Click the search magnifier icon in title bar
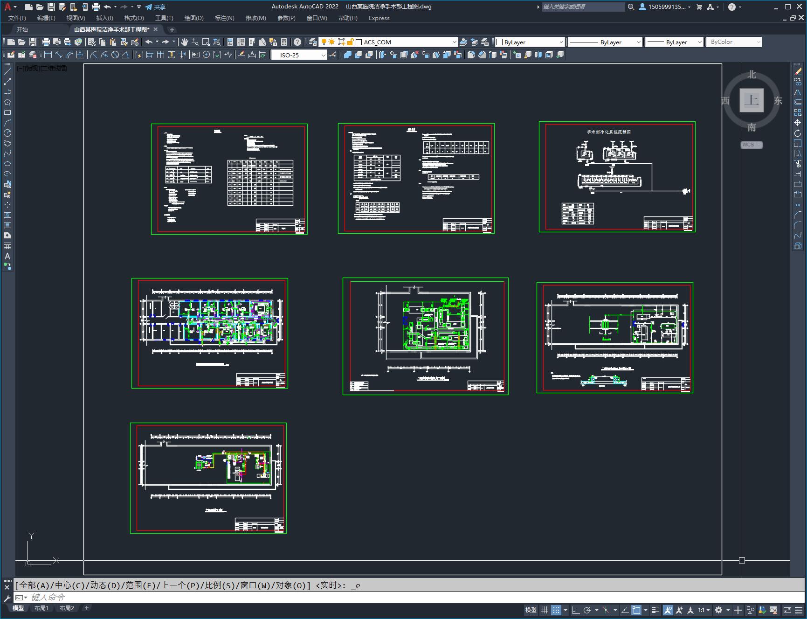Image resolution: width=807 pixels, height=619 pixels. 631,7
